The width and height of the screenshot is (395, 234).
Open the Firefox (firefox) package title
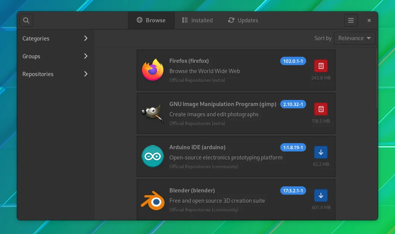coord(189,61)
